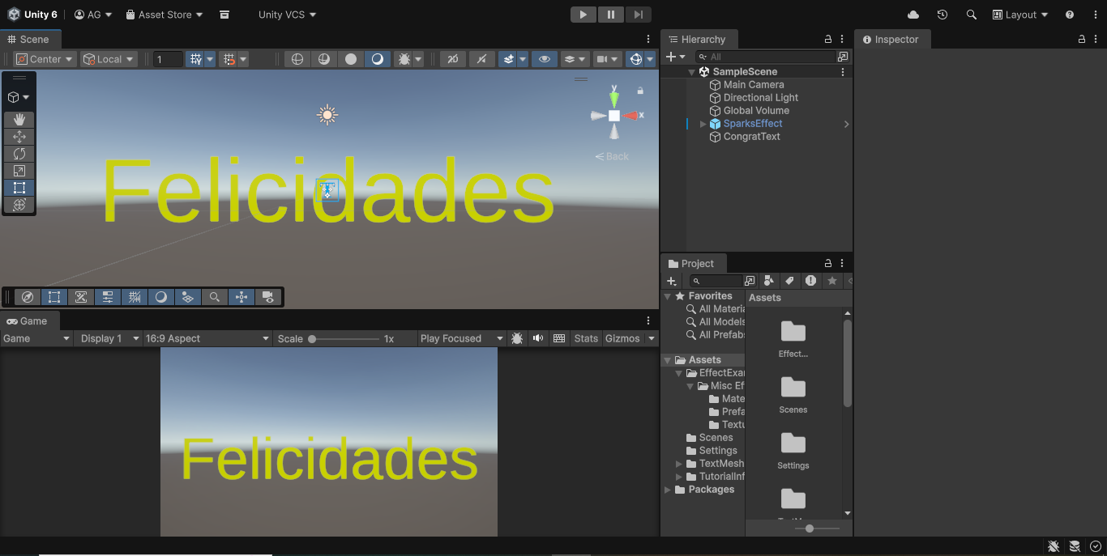This screenshot has width=1107, height=556.
Task: Click the shaded wireframe draw mode icon
Action: [x=324, y=59]
